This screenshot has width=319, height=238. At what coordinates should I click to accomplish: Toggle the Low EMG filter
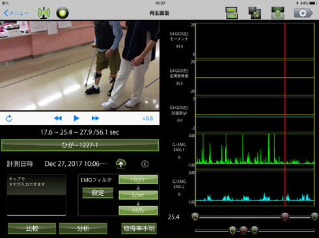click(x=138, y=195)
